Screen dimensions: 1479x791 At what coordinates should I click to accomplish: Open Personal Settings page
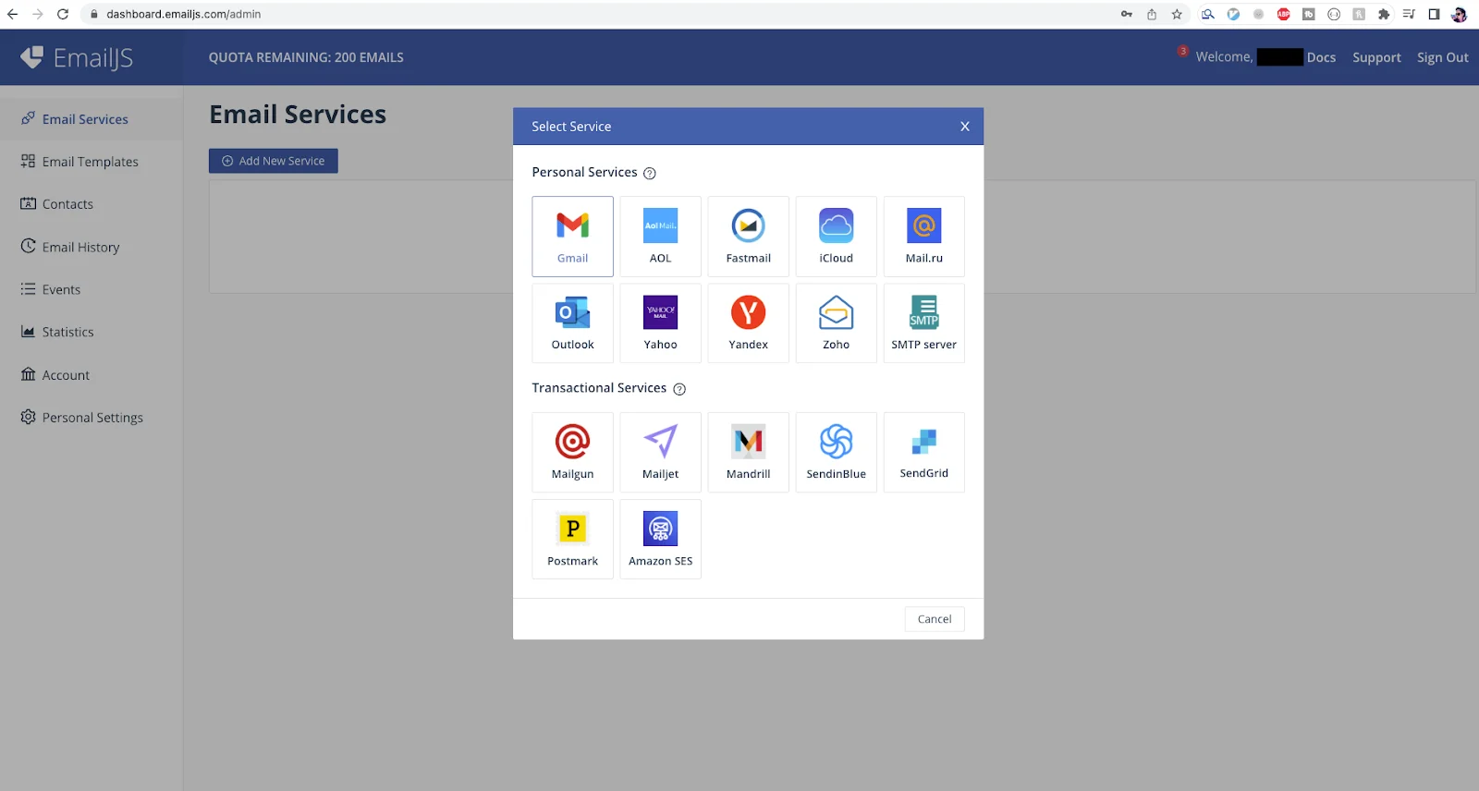[92, 418]
